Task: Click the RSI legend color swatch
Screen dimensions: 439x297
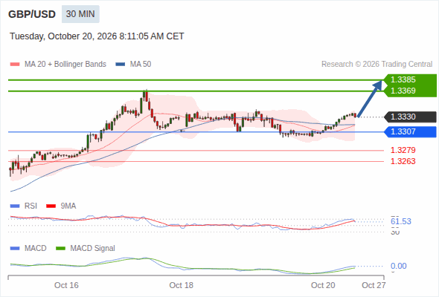Action: (x=15, y=206)
